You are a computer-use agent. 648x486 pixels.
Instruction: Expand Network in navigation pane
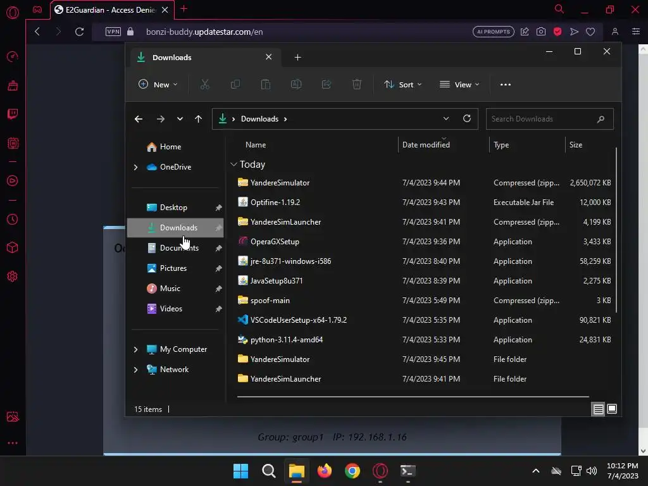[x=135, y=370]
